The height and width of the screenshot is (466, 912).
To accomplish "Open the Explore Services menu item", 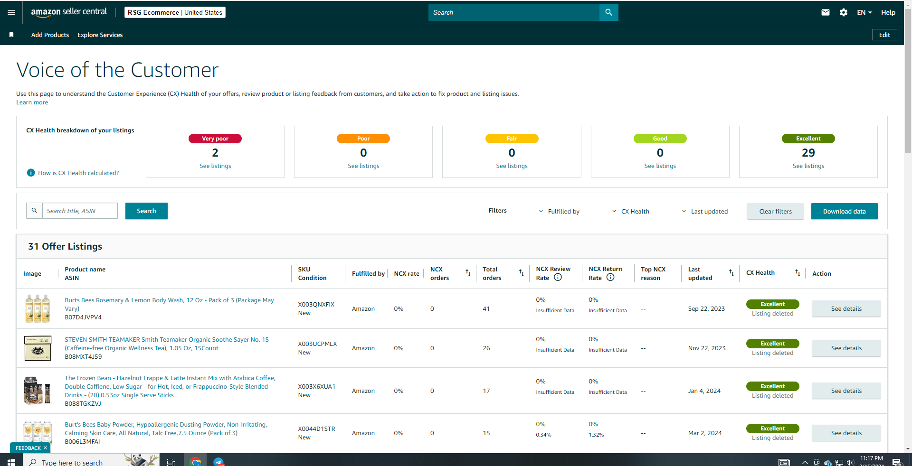I will tap(100, 35).
